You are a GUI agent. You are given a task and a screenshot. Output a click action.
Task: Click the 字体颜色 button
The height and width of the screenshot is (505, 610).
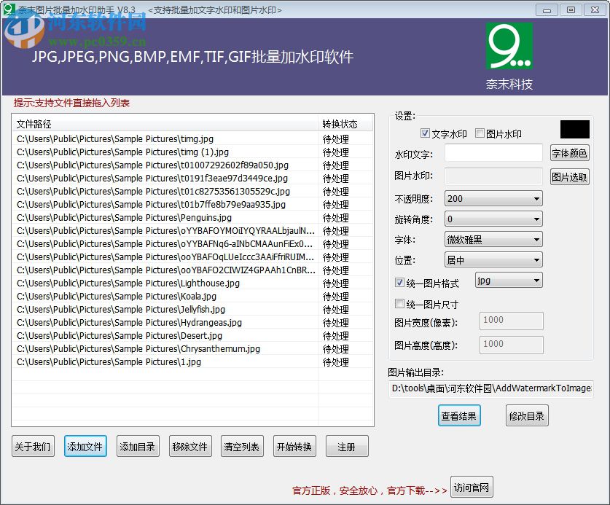[571, 153]
